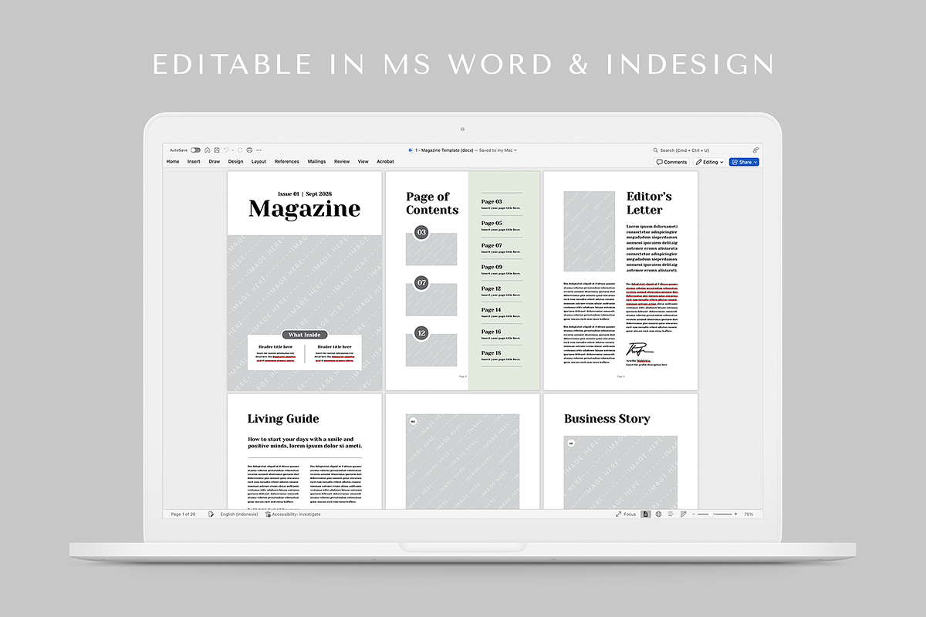Switch to Print Layout view icon
This screenshot has width=926, height=617.
[646, 514]
